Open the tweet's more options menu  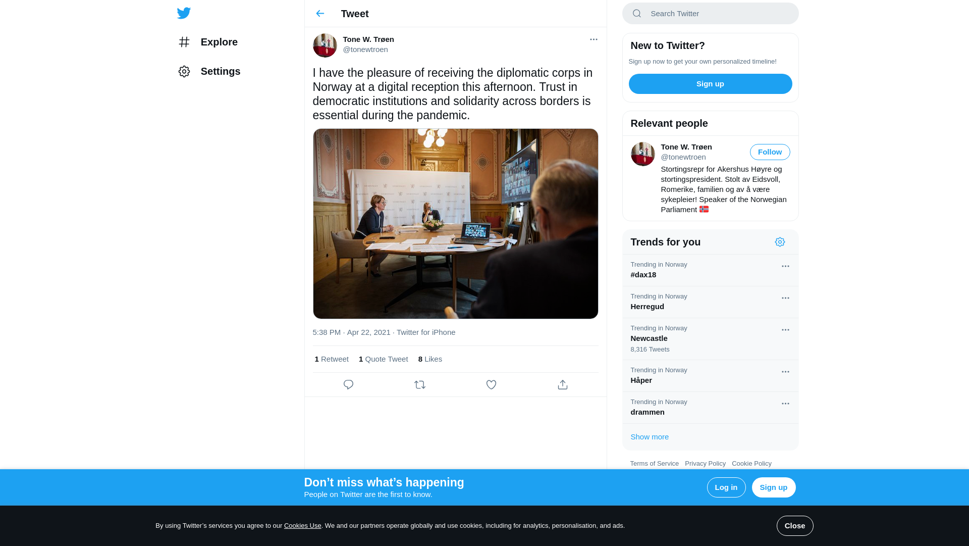[x=594, y=39]
